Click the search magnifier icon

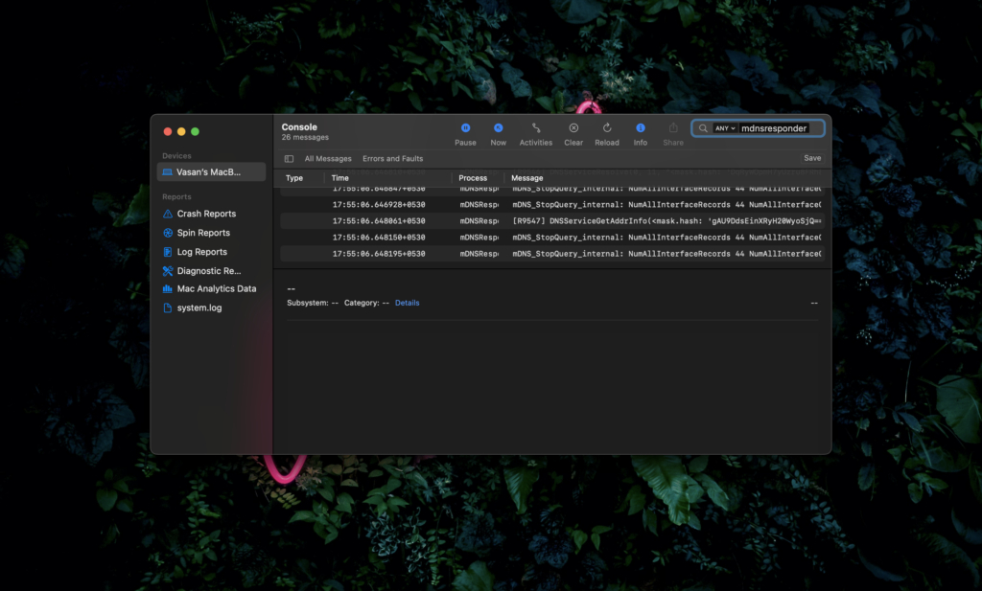(703, 128)
